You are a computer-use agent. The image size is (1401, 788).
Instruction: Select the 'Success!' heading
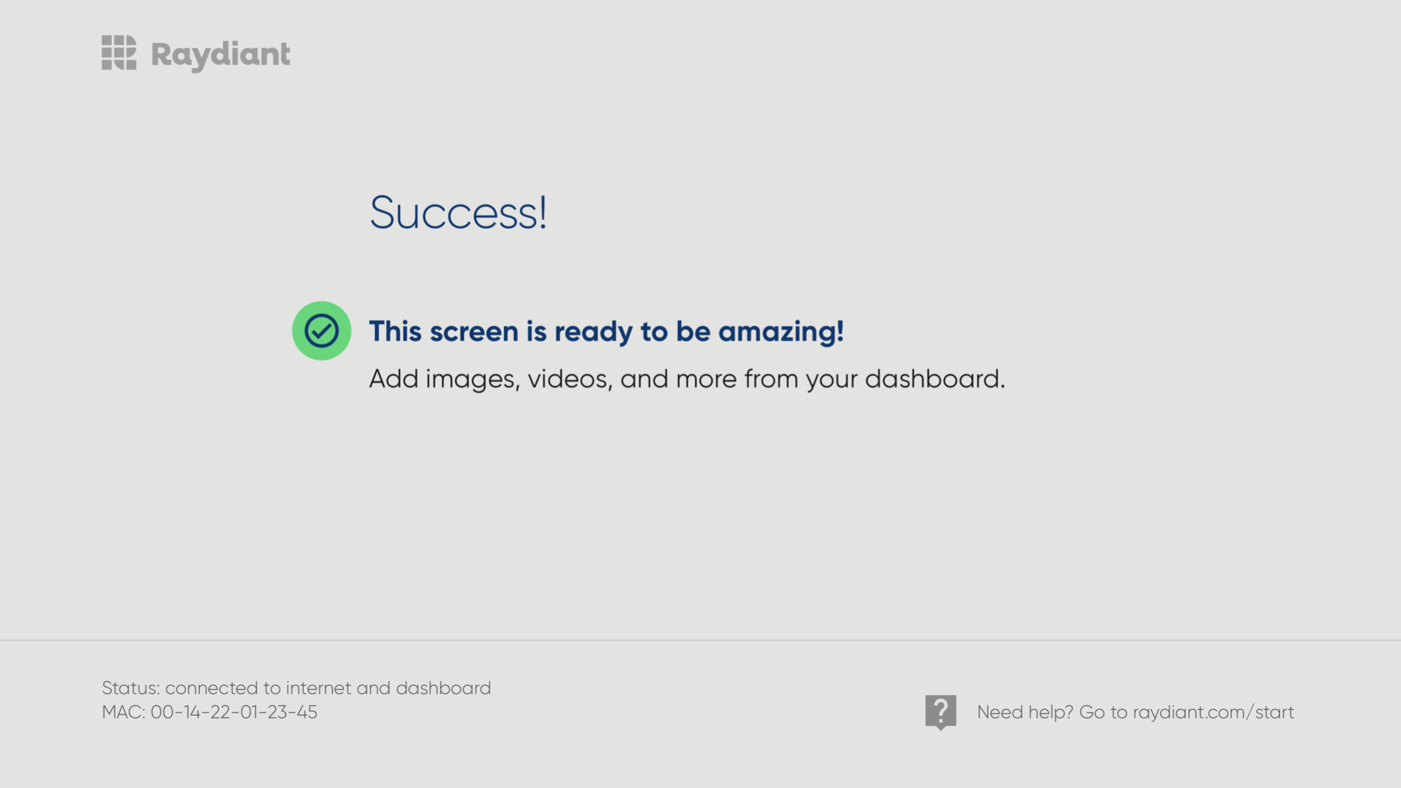tap(458, 212)
